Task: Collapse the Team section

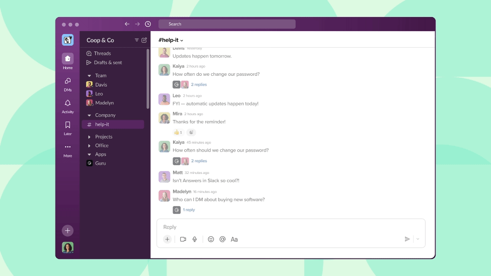Action: coord(89,76)
